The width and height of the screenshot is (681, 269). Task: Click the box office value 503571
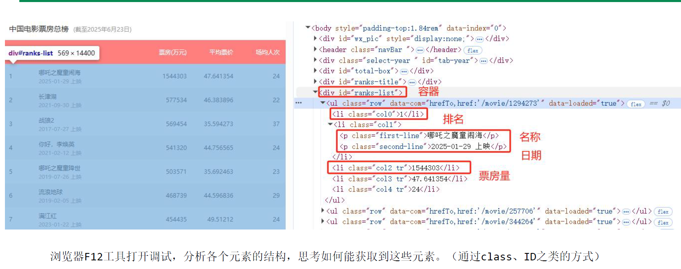pos(176,172)
